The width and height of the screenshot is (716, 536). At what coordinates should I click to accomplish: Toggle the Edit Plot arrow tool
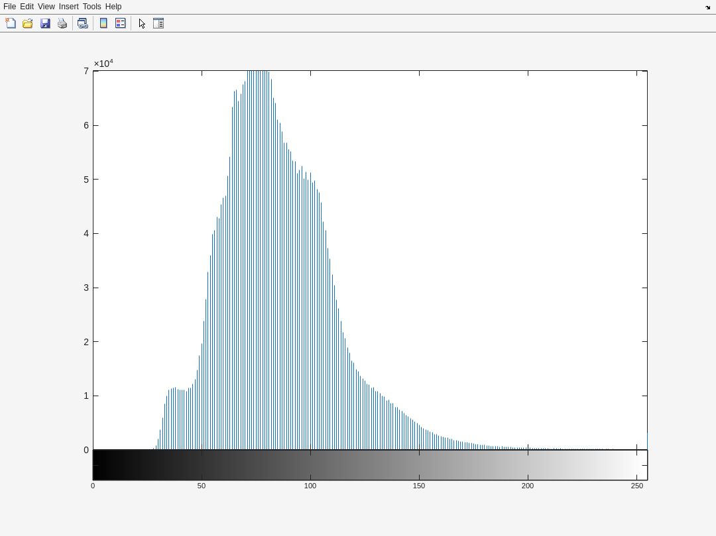pyautogui.click(x=142, y=23)
